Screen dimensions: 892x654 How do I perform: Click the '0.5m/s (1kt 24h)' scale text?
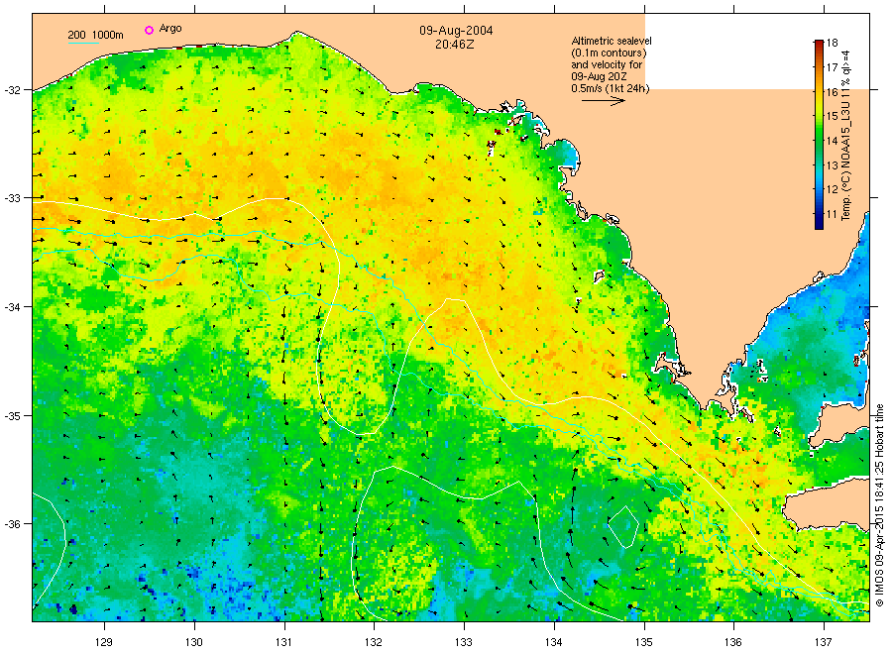coord(611,89)
